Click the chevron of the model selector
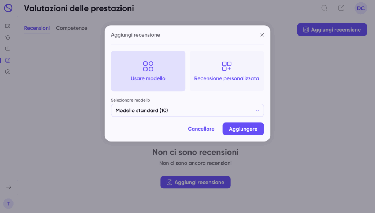375x213 pixels. (x=257, y=111)
